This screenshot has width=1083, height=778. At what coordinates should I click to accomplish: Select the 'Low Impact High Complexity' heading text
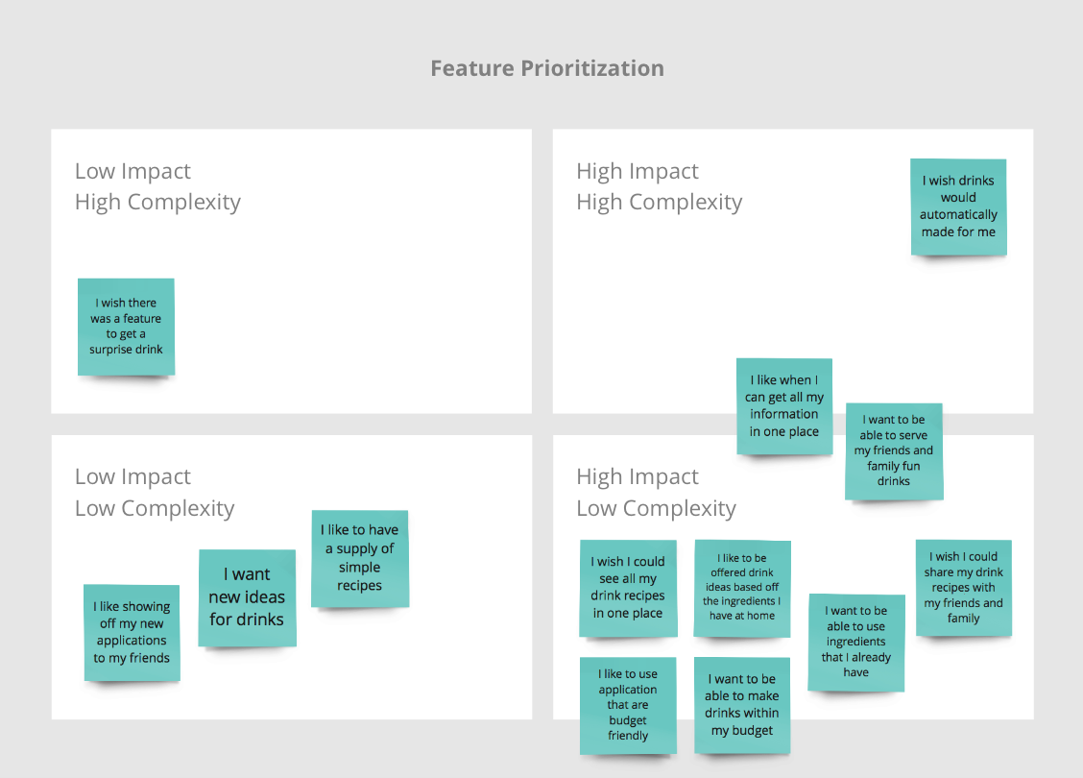coord(157,186)
